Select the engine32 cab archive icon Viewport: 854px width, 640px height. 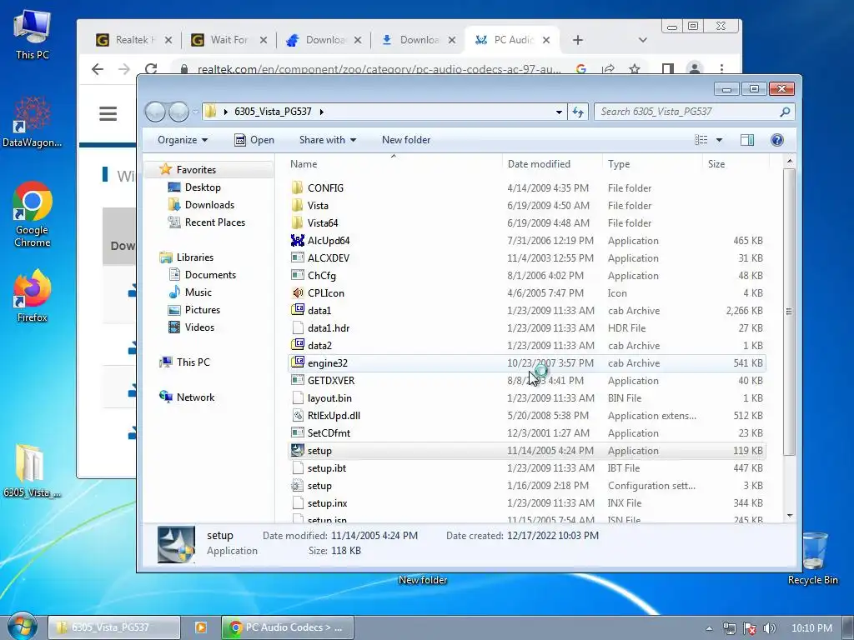pyautogui.click(x=298, y=363)
